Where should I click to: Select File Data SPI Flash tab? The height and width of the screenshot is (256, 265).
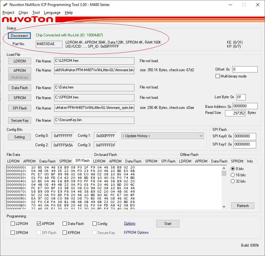(x=82, y=161)
